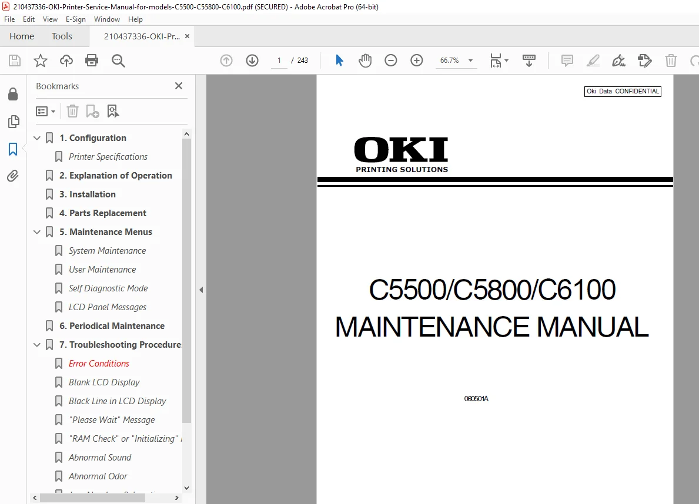Find current bookmark icon

pyautogui.click(x=113, y=111)
